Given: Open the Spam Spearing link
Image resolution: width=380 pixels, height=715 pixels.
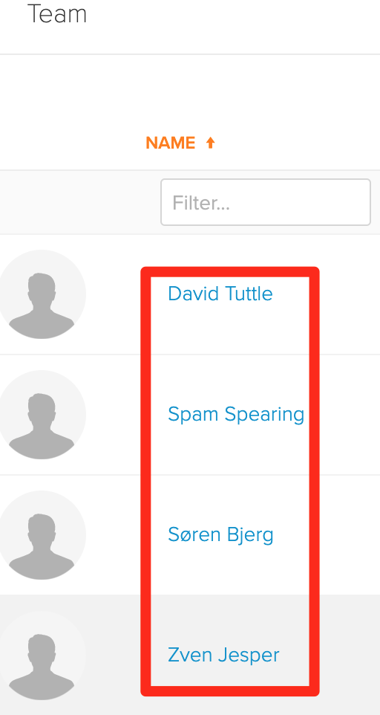Looking at the screenshot, I should tap(236, 415).
